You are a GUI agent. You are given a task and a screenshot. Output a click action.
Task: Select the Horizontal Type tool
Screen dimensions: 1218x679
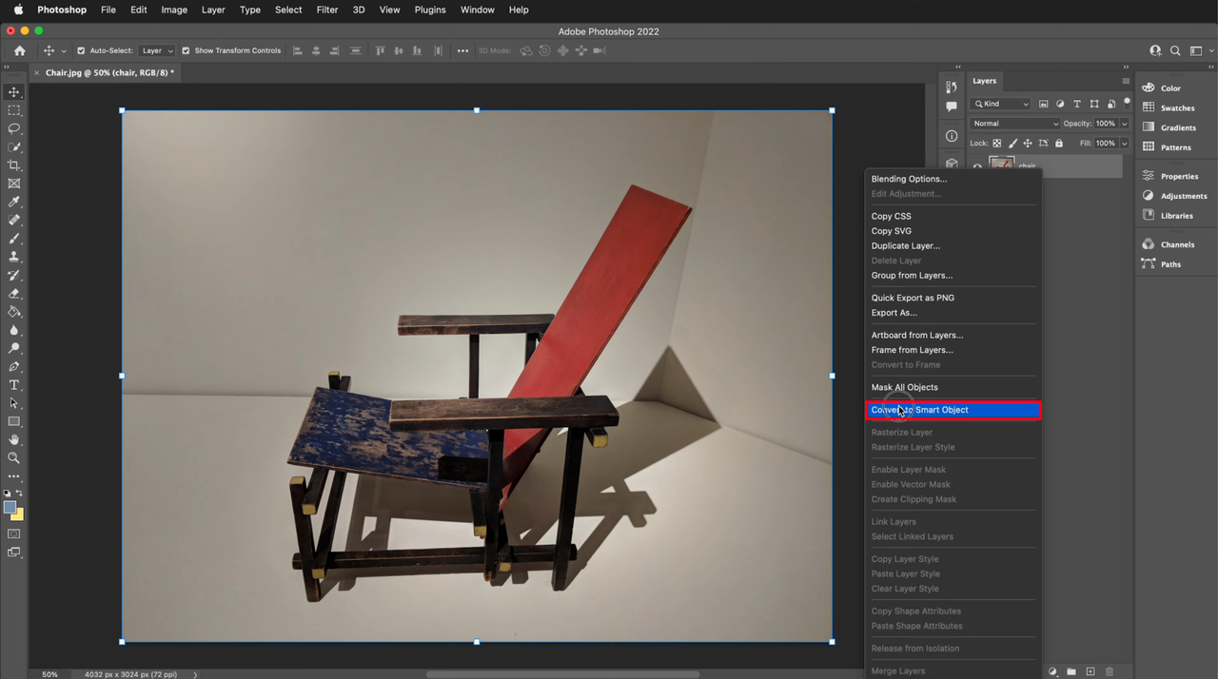click(x=14, y=385)
